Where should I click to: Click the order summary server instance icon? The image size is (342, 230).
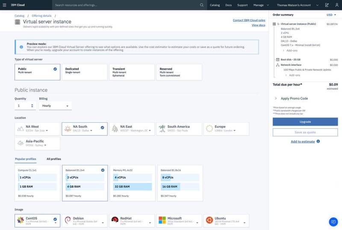(274, 24)
